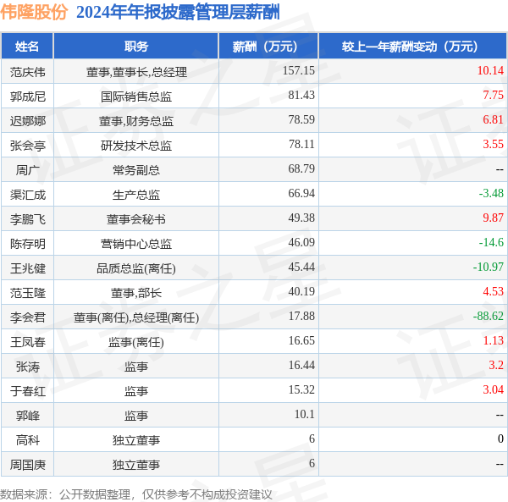The image size is (508, 502).
Task: Click the name 陈存明
Action: click(x=28, y=244)
